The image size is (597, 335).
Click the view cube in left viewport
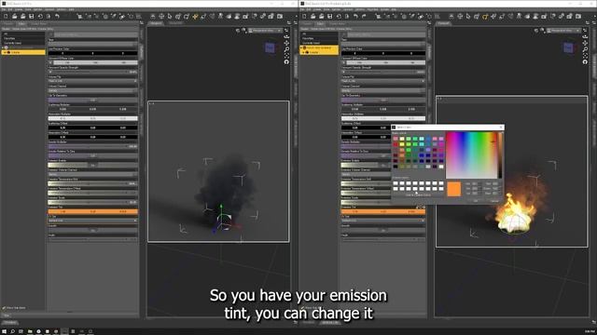pos(270,47)
